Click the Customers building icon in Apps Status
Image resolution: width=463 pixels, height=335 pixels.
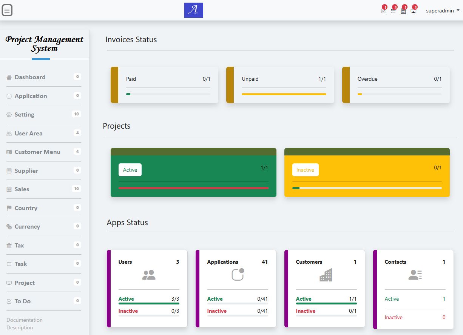point(326,275)
